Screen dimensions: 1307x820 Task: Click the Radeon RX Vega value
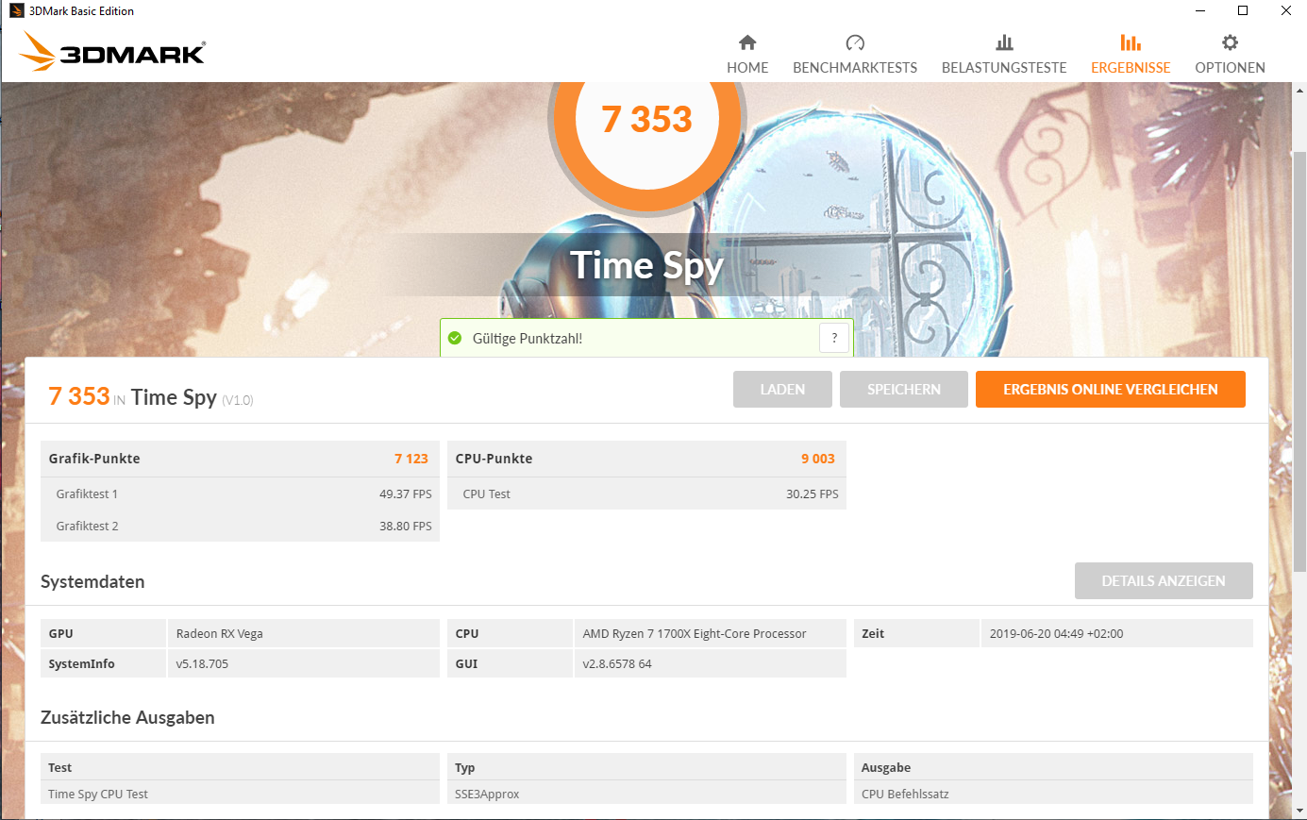tap(220, 633)
